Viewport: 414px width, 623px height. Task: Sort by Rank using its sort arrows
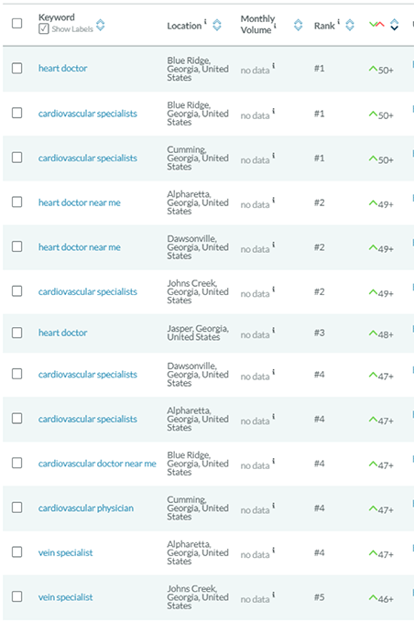350,25
